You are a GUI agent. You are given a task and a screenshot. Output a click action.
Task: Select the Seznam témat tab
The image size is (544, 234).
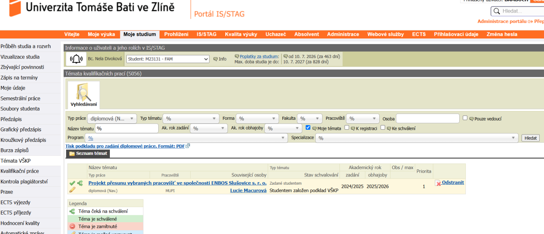88,154
